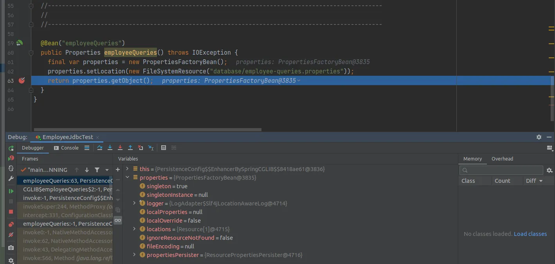
Task: Open frames options dropdown arrow
Action: [x=107, y=170]
